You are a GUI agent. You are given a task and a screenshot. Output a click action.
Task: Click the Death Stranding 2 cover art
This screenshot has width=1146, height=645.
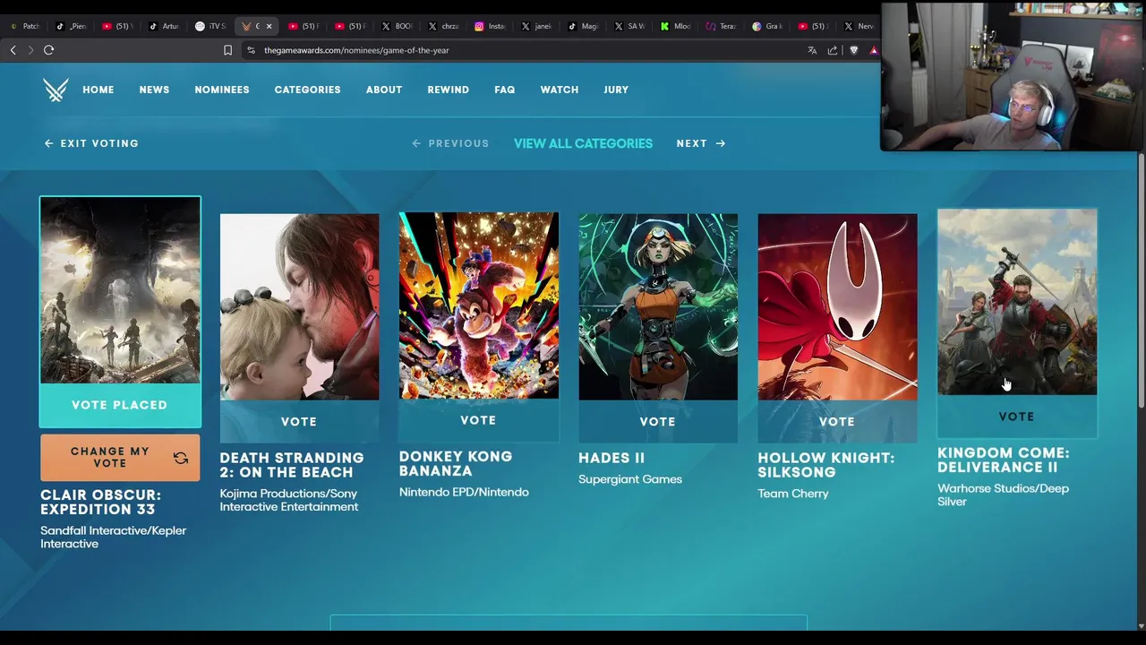pos(299,306)
